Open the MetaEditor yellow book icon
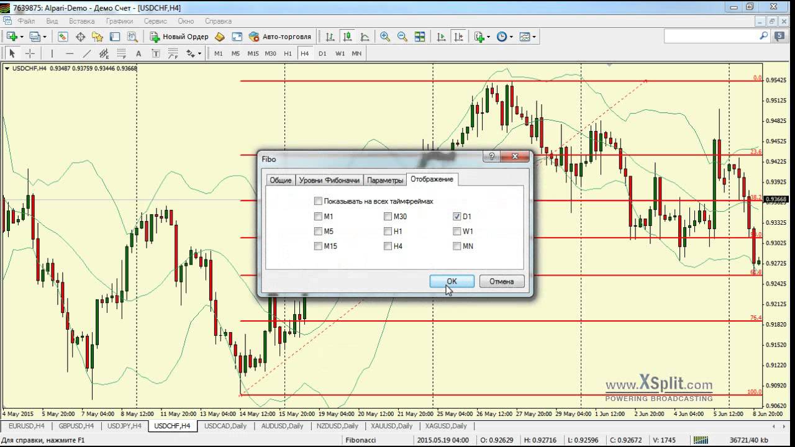The height and width of the screenshot is (447, 795). [219, 37]
